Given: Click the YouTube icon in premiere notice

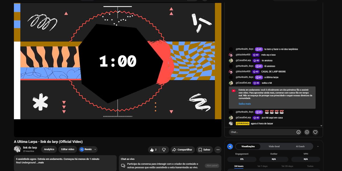Looking at the screenshot, I should coord(234,91).
